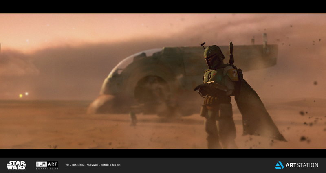Click the '2016 CHALLENGE - SURVIVOR - DIMITRIJE MILJUS' caption
The height and width of the screenshot is (173, 326).
pos(93,165)
